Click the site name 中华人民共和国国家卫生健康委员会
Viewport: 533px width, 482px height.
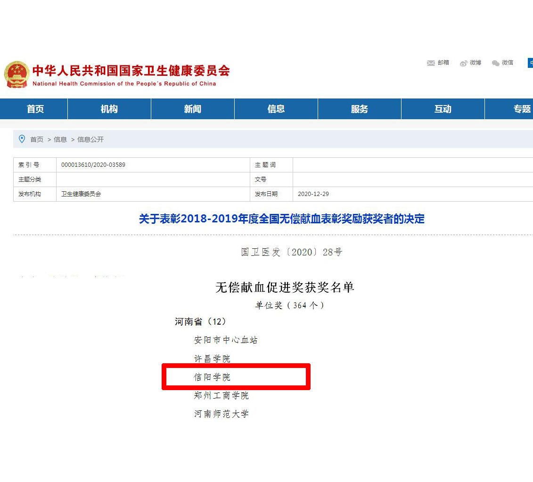pos(131,71)
